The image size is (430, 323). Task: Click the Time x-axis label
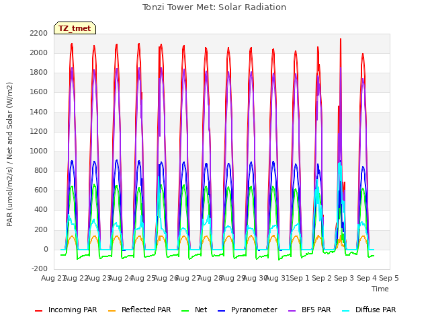point(380,289)
